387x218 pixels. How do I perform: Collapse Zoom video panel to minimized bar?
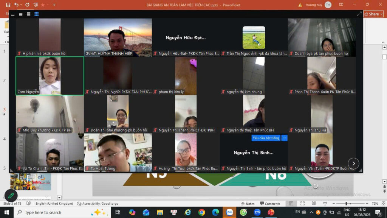tap(13, 14)
